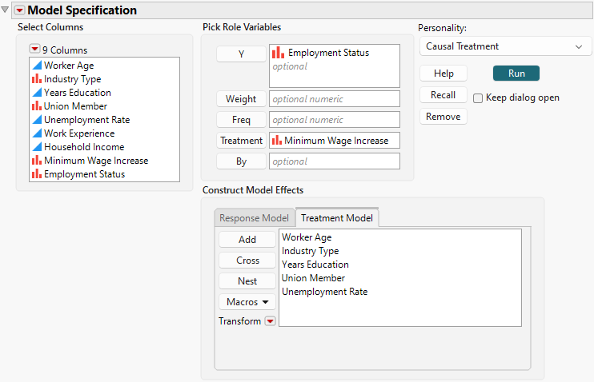Select Years Education in the model effects list
This screenshot has height=382, width=594.
coord(315,265)
